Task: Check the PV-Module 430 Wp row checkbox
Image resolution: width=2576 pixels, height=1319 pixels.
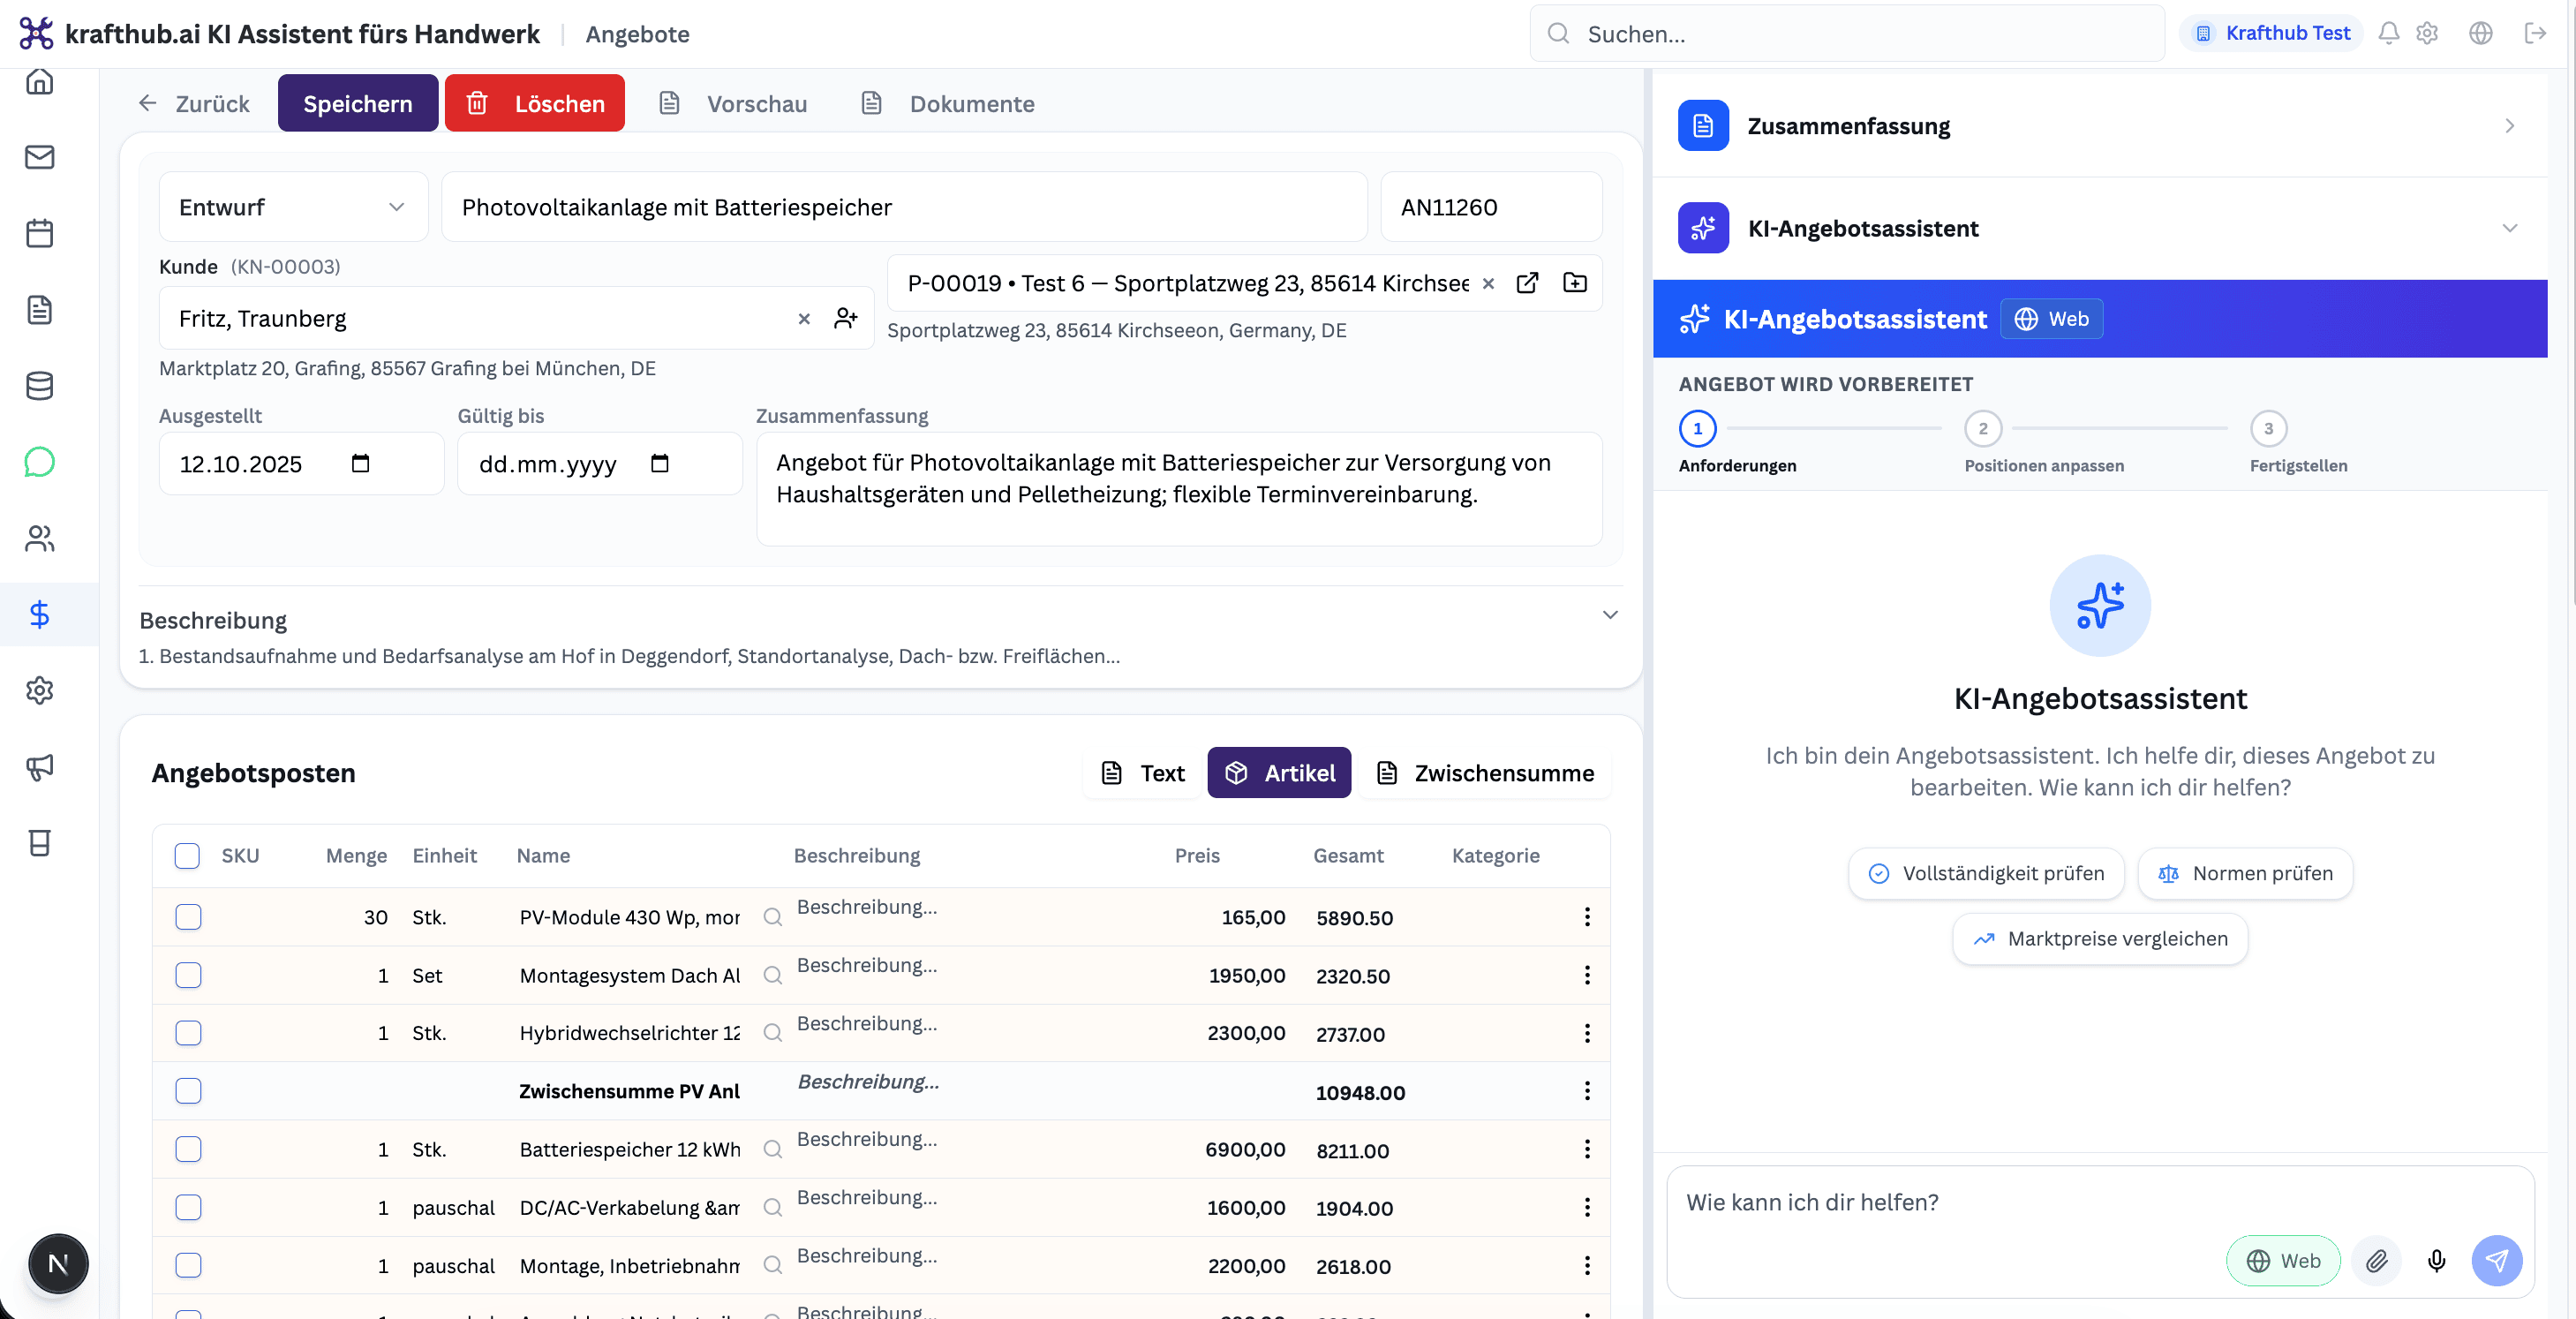Action: (x=188, y=917)
